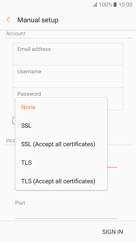Toggle the partially hidden checkbox below Password

tap(14, 121)
